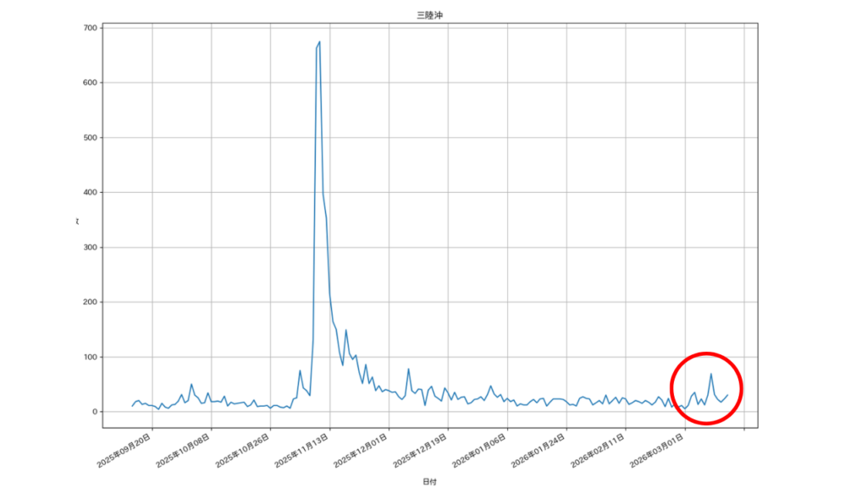This screenshot has width=867, height=487.
Task: Click the 200 y-axis tick label
Action: (x=90, y=303)
